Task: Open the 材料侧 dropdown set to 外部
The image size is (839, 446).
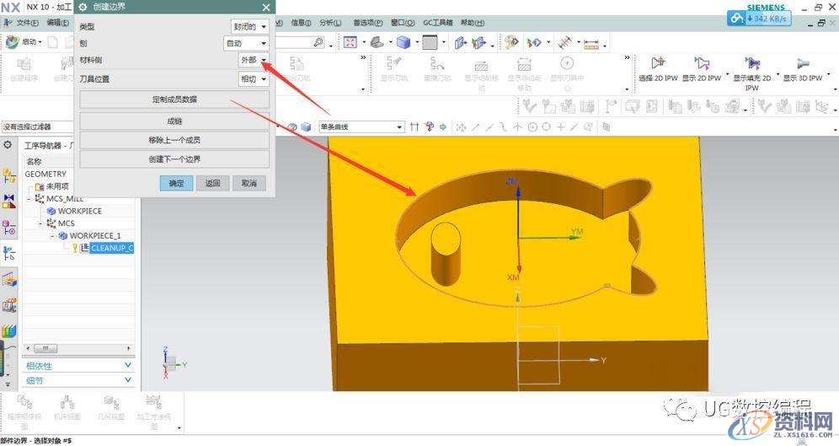Action: [254, 60]
